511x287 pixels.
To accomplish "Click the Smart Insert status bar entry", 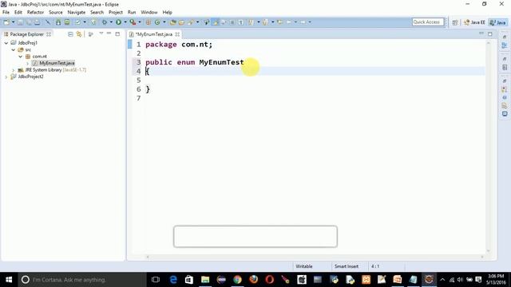I will click(346, 266).
